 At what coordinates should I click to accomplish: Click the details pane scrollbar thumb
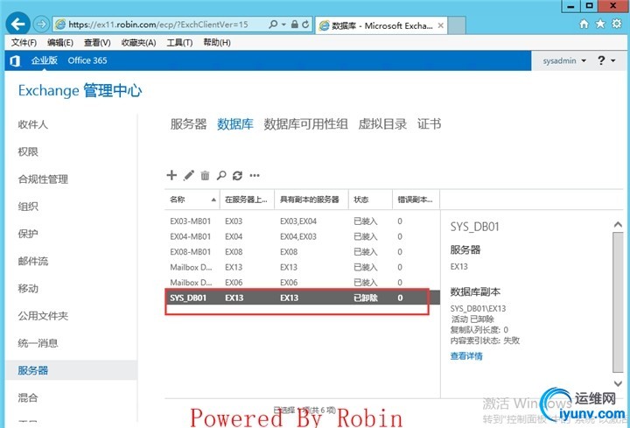618,302
